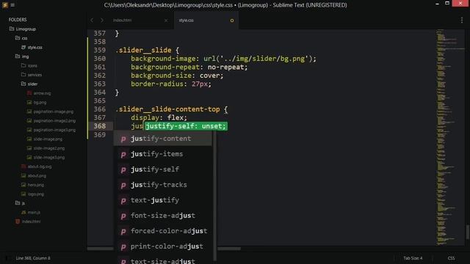Image resolution: width=470 pixels, height=264 pixels.
Task: Click pagination-image3.png file icon
Action: tap(29, 130)
